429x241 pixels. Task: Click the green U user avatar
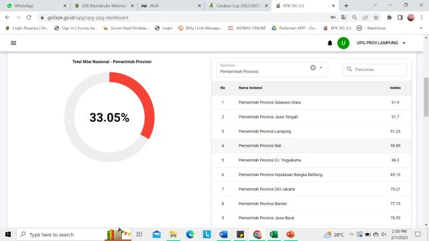pos(343,43)
